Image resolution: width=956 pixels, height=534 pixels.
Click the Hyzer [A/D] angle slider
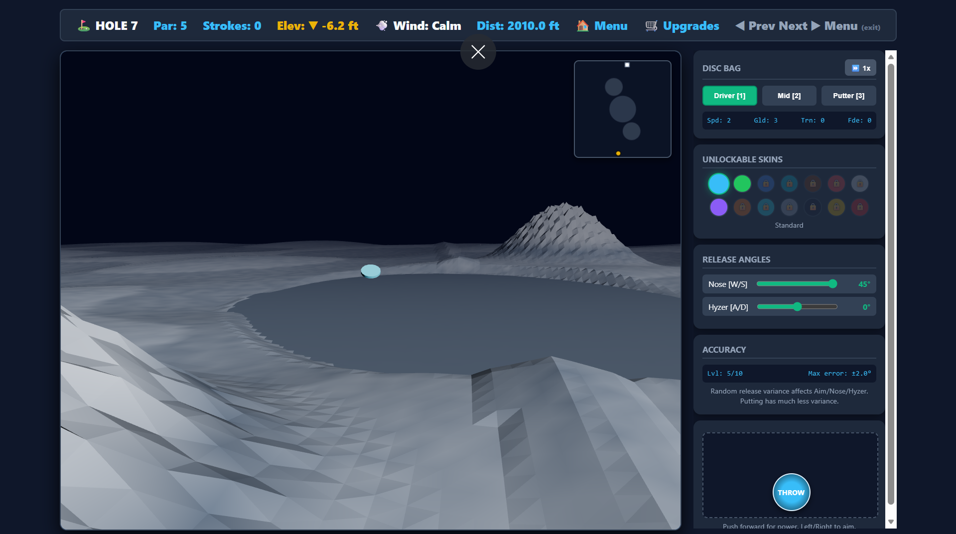[797, 307]
